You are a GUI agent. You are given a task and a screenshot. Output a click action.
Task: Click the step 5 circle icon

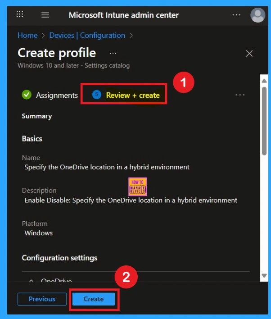(x=97, y=95)
